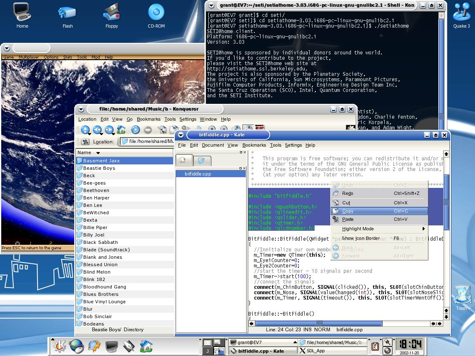Switch to the second Kate sidebar tab
This screenshot has height=356, width=475.
pyautogui.click(x=202, y=161)
